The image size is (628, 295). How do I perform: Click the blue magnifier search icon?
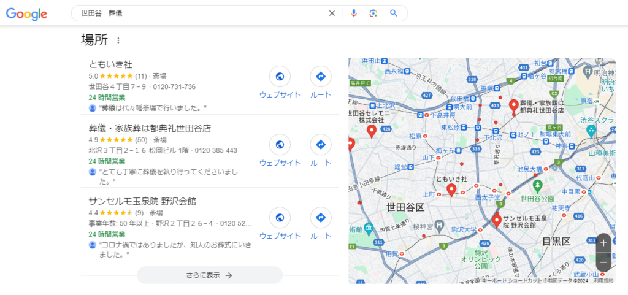tap(394, 13)
